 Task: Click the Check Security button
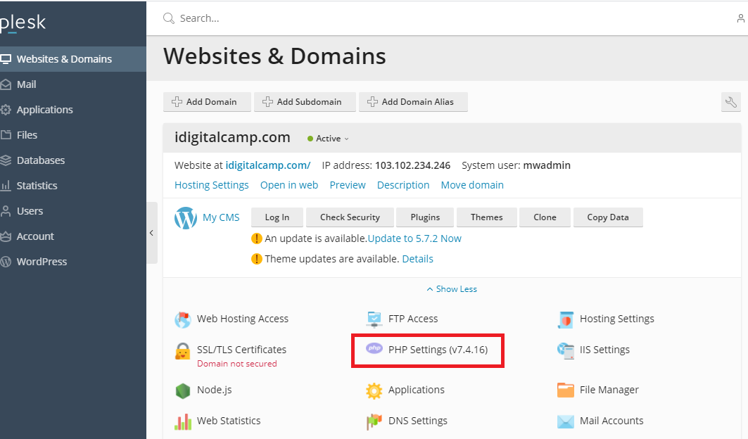[x=350, y=217]
